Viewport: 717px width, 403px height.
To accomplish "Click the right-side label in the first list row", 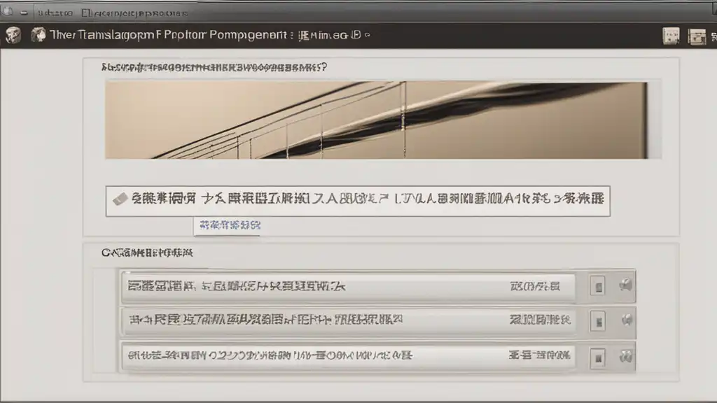I will point(535,286).
